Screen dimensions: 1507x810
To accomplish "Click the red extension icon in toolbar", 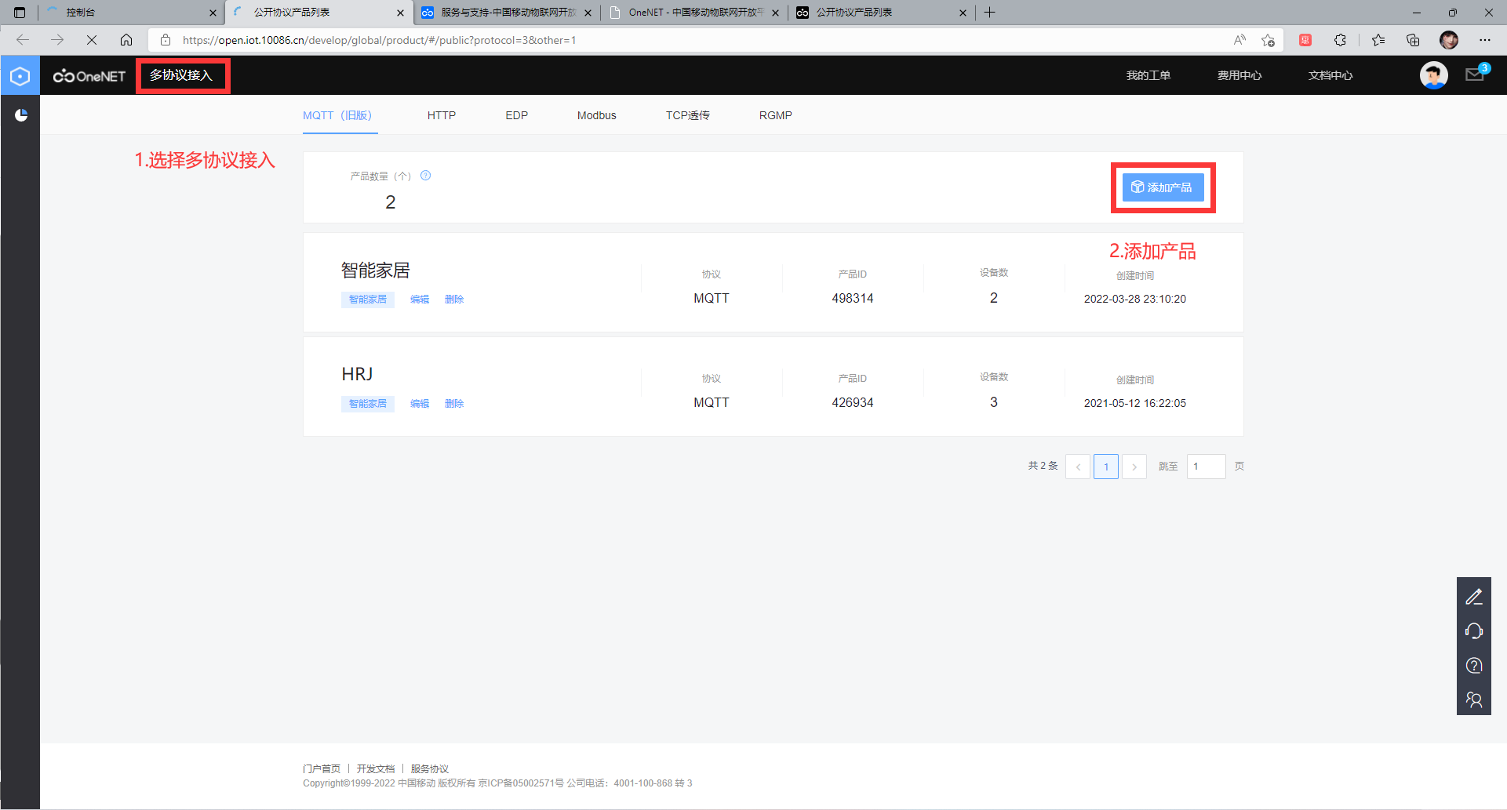I will 1305,40.
